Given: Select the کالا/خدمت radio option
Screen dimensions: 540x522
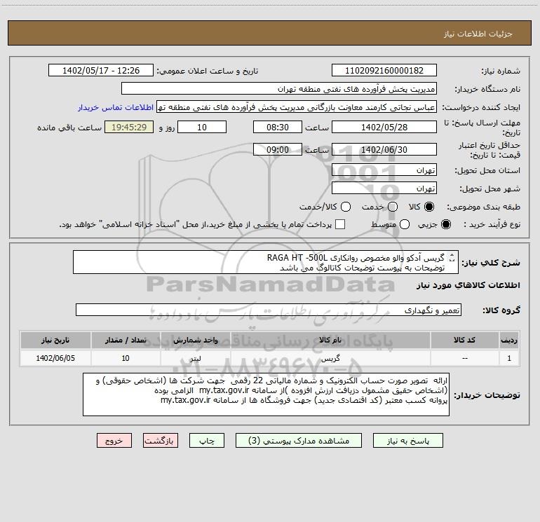Looking at the screenshot, I should [x=346, y=207].
